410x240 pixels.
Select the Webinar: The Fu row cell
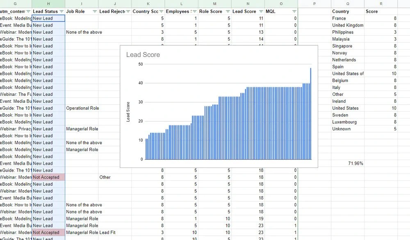point(16,94)
